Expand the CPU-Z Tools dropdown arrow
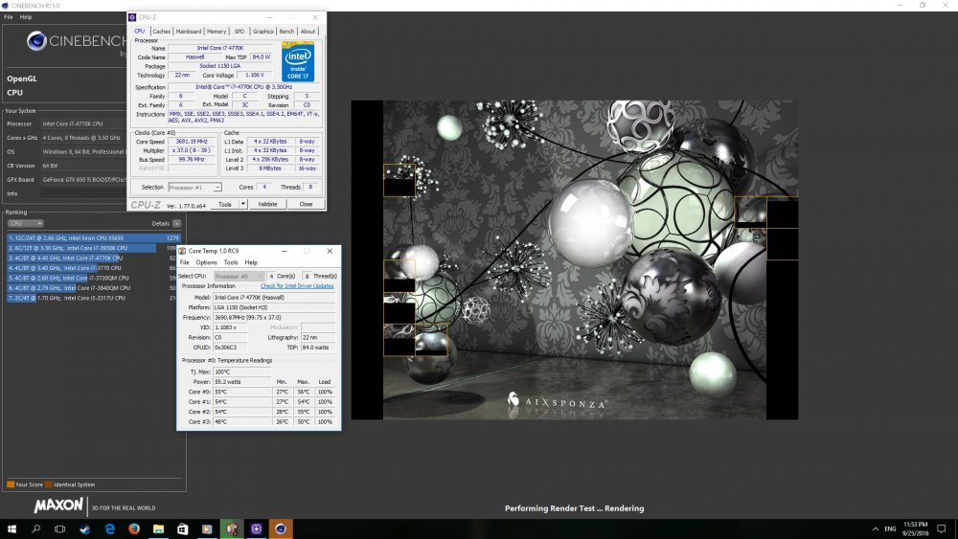 tap(243, 204)
